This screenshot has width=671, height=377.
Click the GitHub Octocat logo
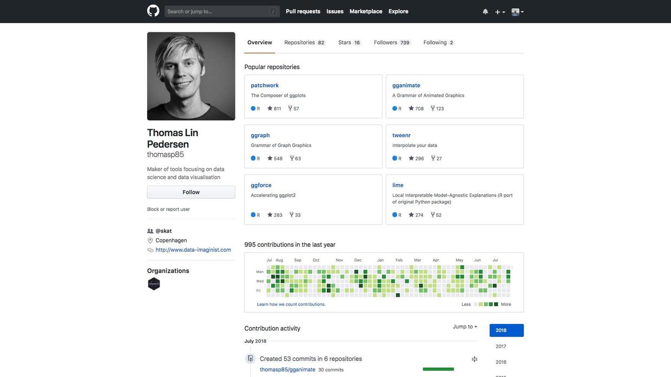[x=153, y=11]
